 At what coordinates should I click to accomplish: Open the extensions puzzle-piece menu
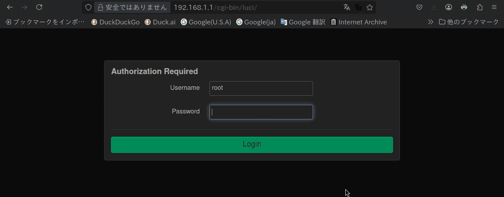point(479,7)
